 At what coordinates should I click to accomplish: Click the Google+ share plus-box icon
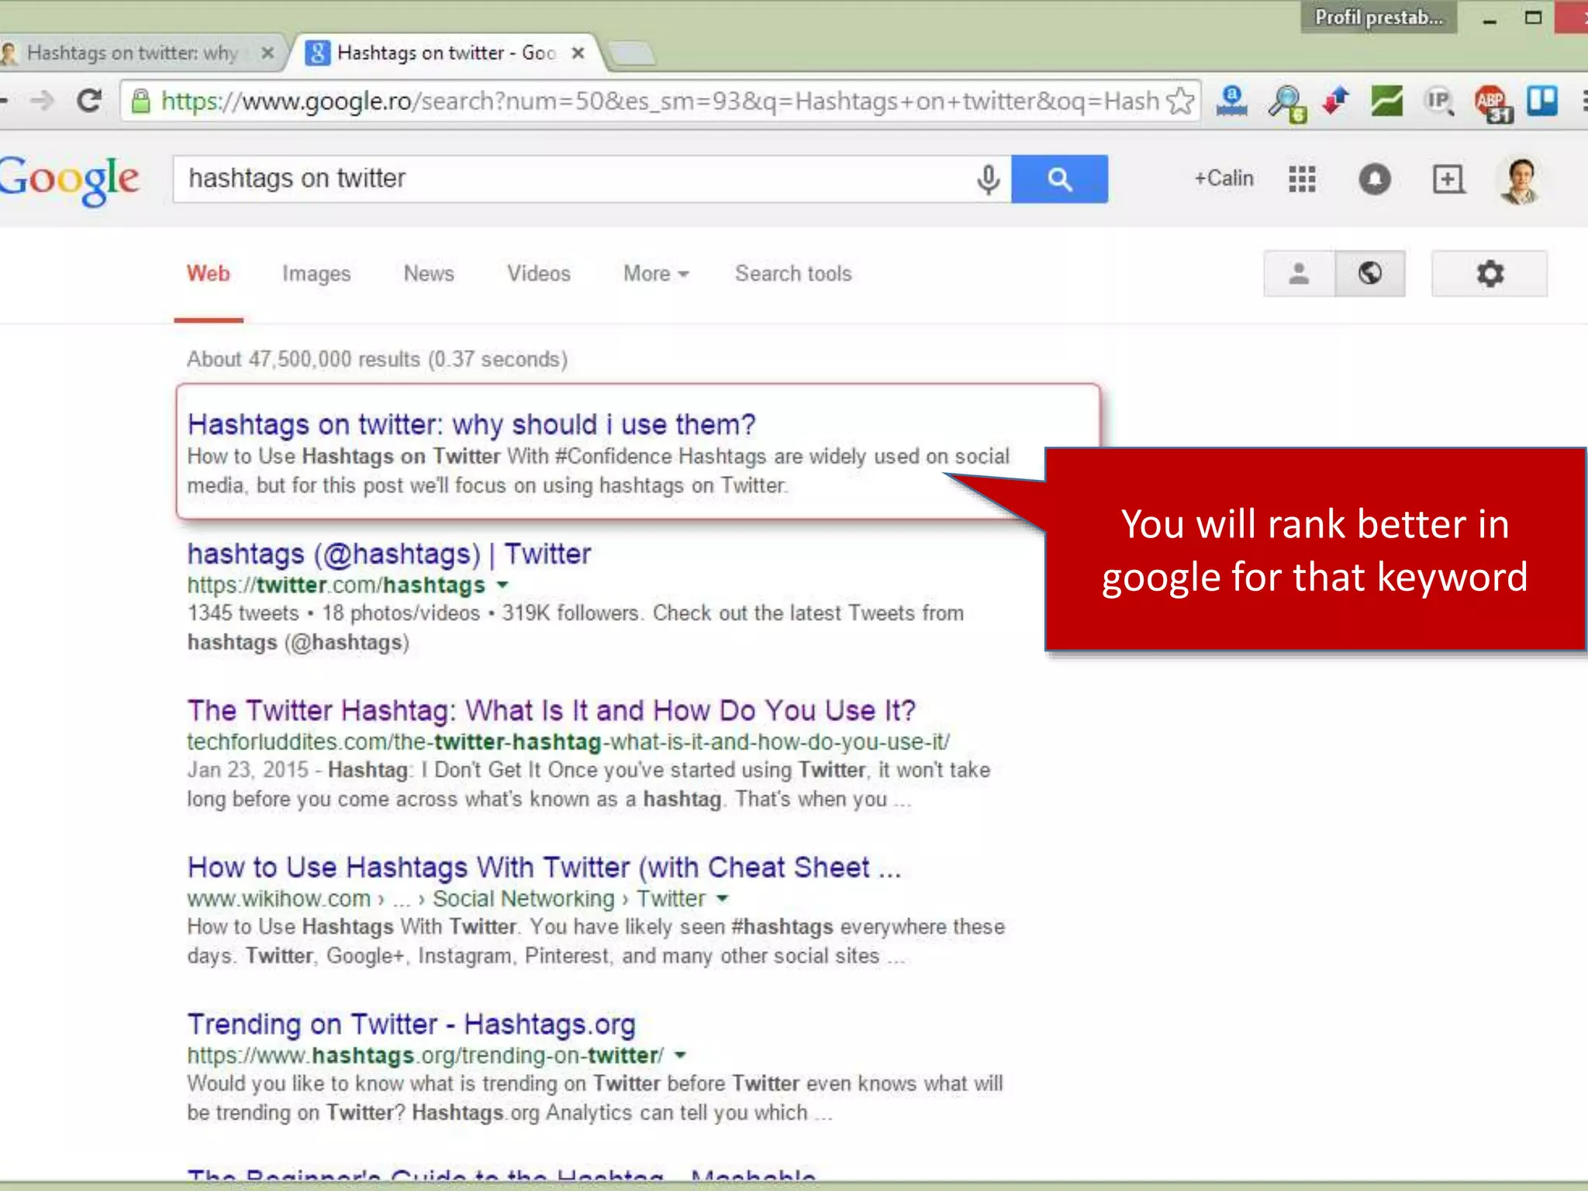1448,179
